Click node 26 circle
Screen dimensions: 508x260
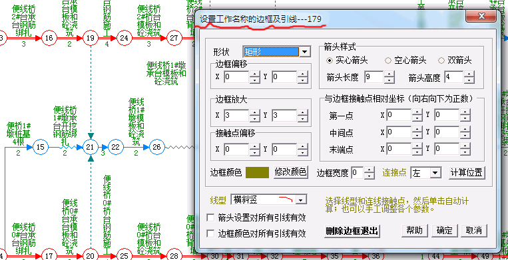[157, 147]
